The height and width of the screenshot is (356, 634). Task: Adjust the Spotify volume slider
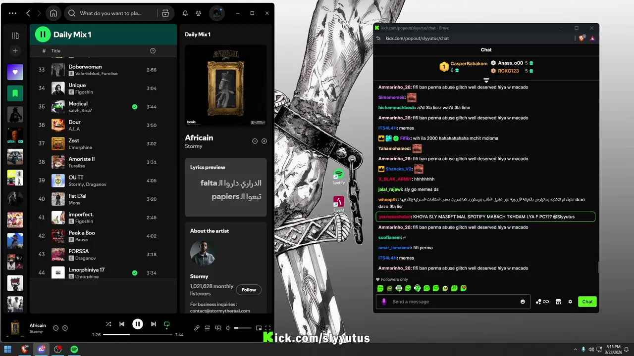click(x=243, y=328)
